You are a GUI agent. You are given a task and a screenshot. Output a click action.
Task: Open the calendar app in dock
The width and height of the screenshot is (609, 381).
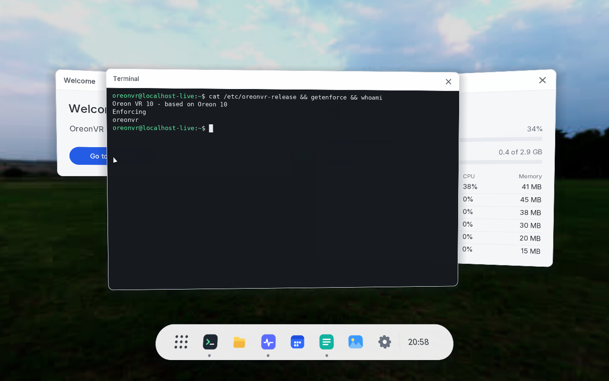[x=297, y=342]
